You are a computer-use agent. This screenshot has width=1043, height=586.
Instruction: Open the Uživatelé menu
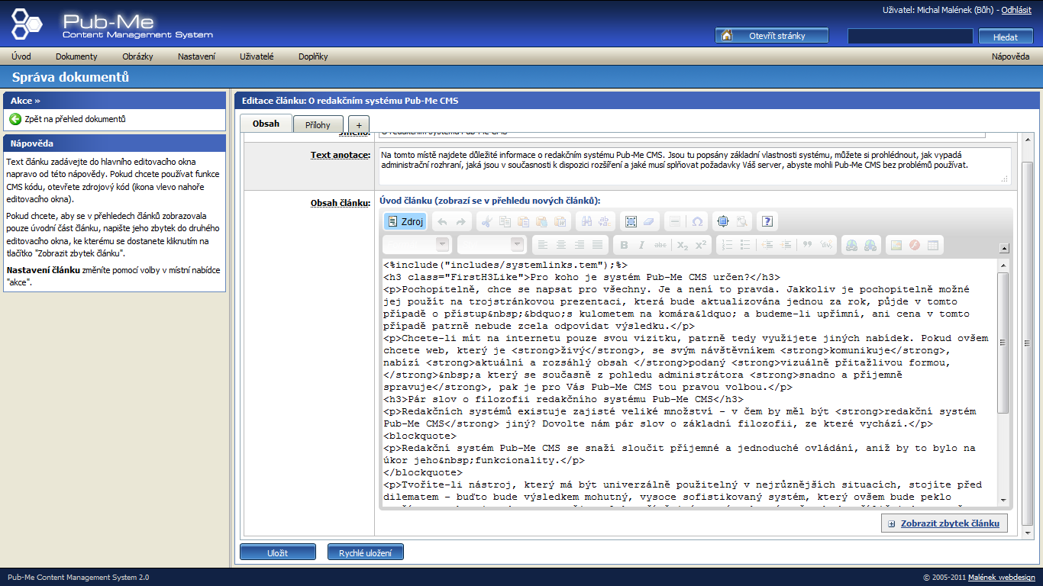pyautogui.click(x=257, y=56)
